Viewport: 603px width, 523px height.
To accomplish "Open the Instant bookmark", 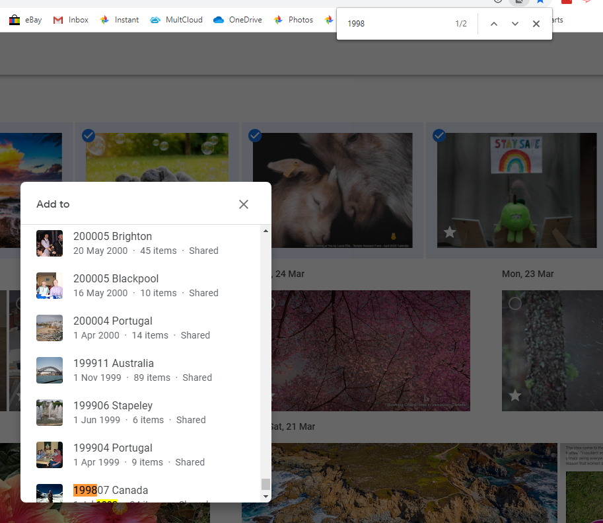I will pos(120,20).
